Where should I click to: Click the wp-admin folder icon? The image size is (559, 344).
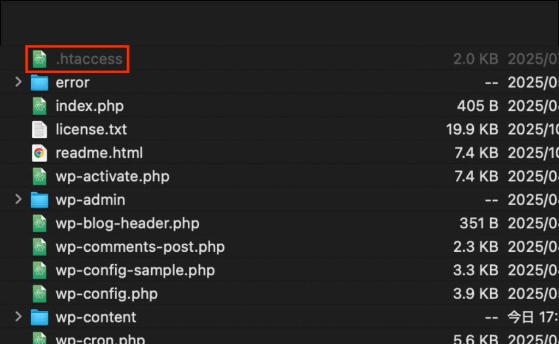tap(39, 200)
